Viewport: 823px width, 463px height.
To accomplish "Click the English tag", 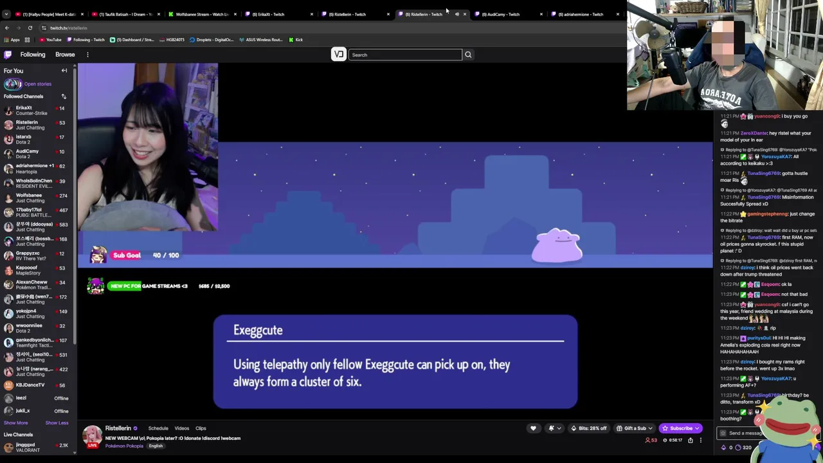I will [156, 446].
